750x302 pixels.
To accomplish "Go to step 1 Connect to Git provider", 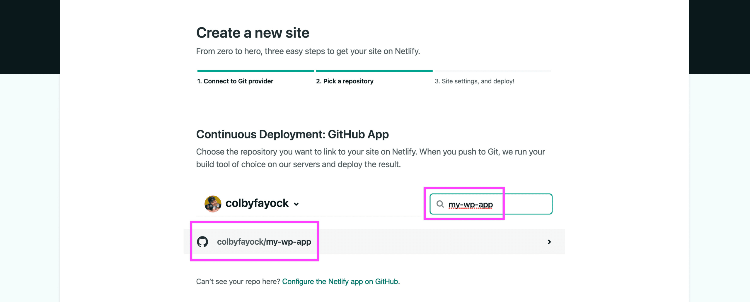I will (235, 81).
